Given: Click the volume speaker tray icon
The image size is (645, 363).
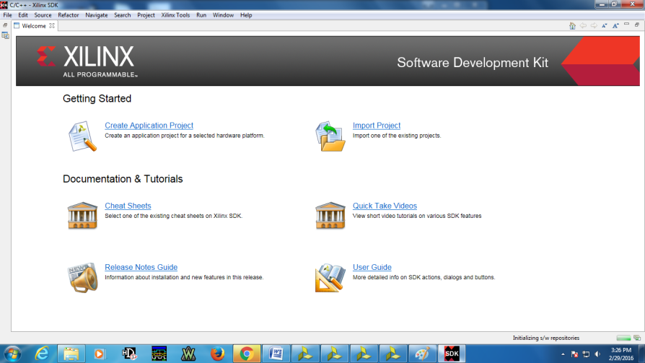Looking at the screenshot, I should click(597, 354).
